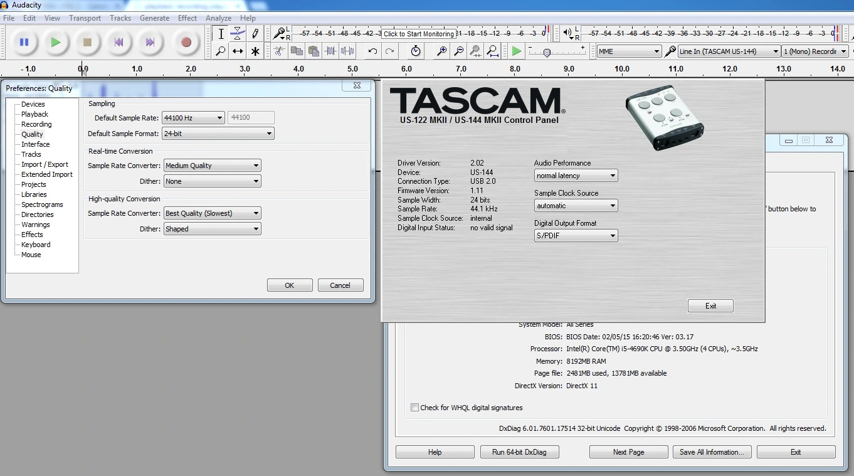Click the Silence audio icon
Image resolution: width=854 pixels, height=476 pixels.
click(x=347, y=51)
